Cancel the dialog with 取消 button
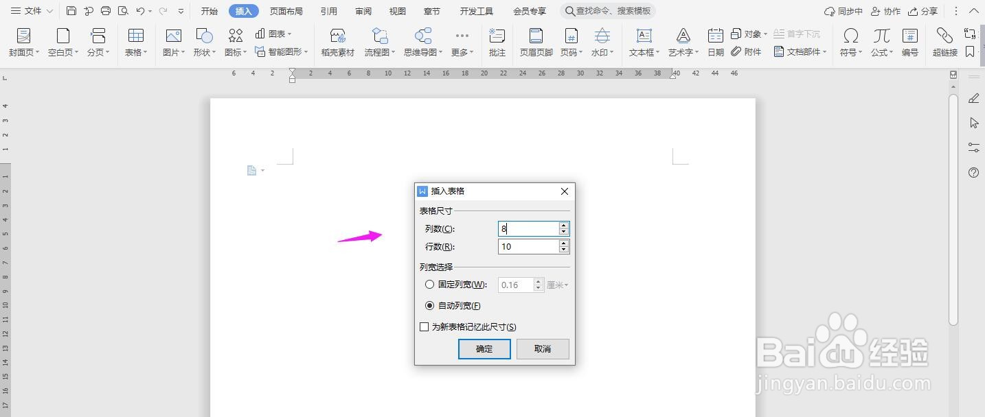This screenshot has height=417, width=985. click(x=543, y=349)
